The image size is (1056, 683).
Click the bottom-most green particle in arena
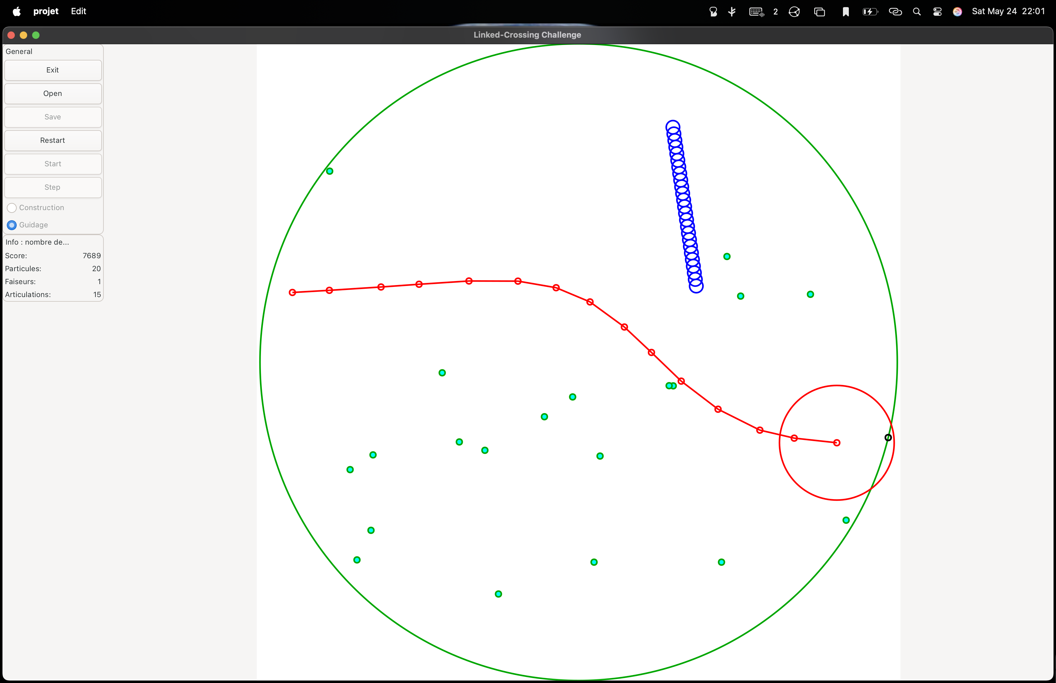[498, 594]
